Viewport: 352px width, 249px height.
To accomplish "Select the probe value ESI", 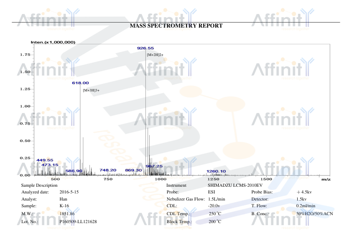I will coord(212,192).
